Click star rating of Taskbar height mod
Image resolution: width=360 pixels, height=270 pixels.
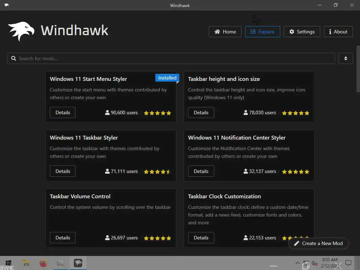[296, 113]
